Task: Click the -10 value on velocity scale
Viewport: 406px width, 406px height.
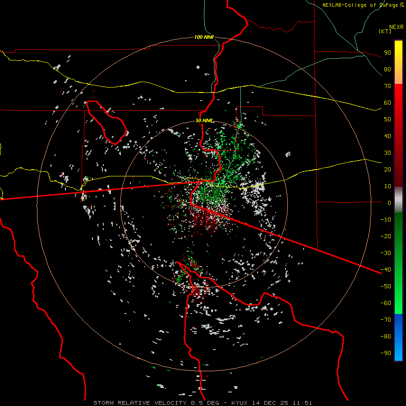Action: point(386,220)
